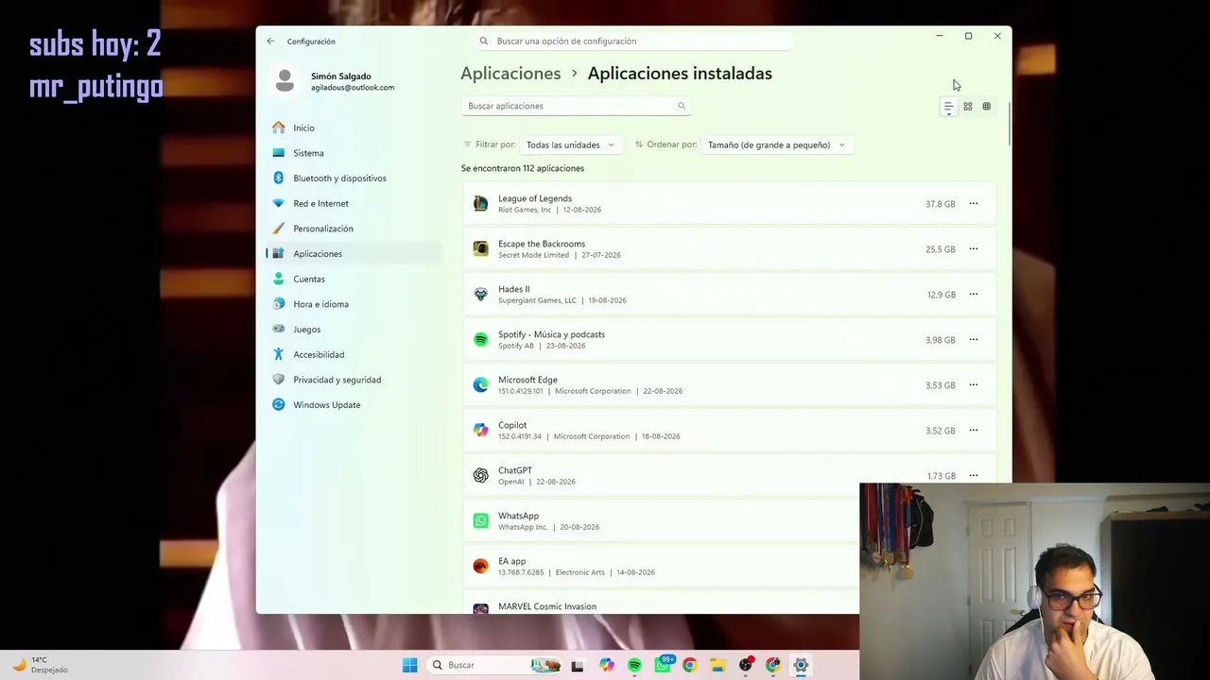
Task: Click the '3,53 GB' size value
Action: pos(941,385)
